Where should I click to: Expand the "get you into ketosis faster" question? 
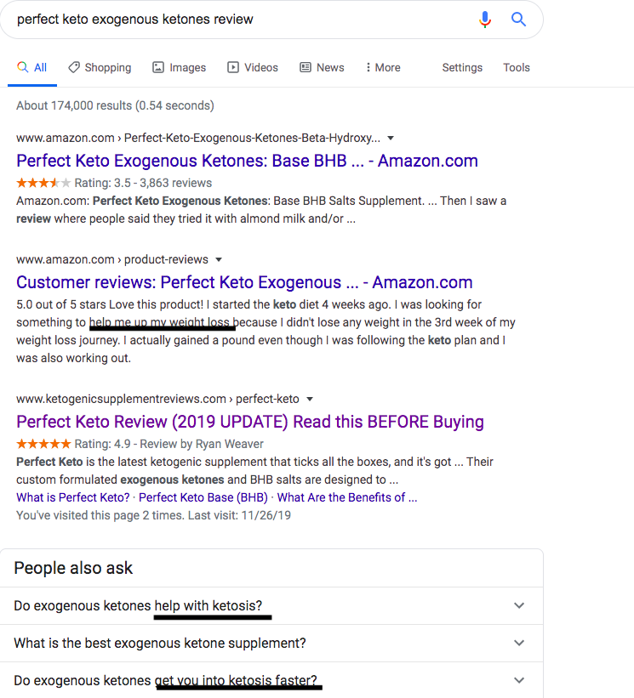[519, 680]
